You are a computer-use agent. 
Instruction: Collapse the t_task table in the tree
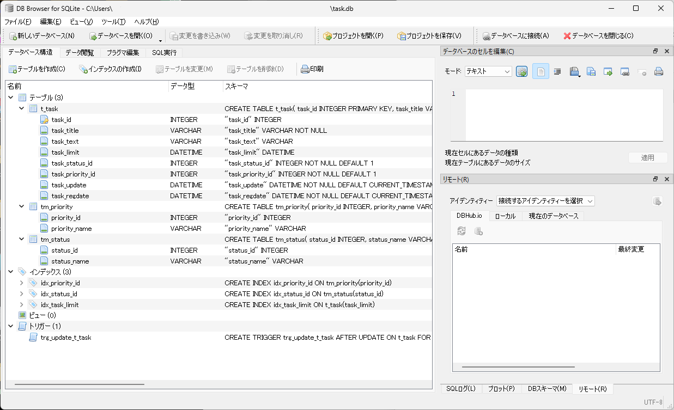pyautogui.click(x=21, y=108)
